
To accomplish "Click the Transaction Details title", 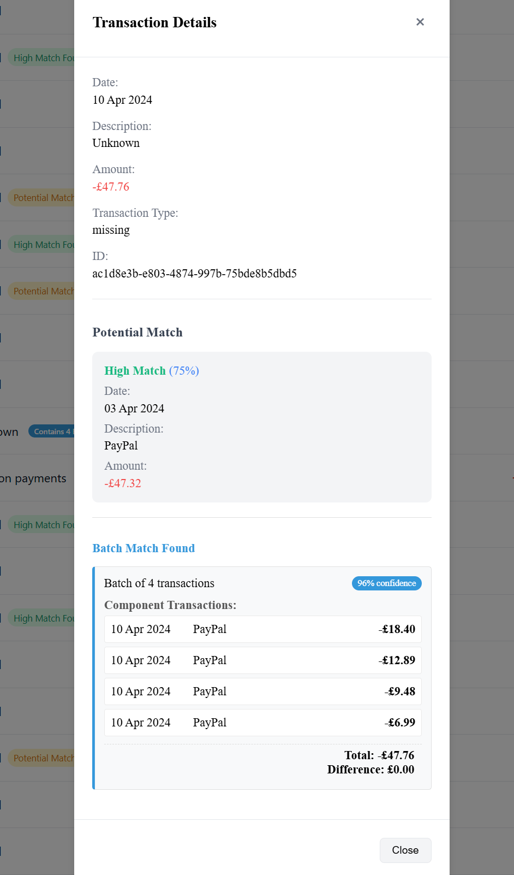I will click(154, 22).
